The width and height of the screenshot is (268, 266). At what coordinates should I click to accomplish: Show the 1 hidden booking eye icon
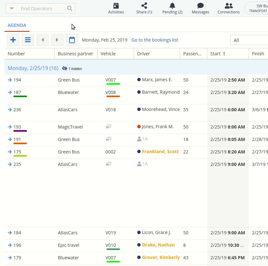[64, 68]
